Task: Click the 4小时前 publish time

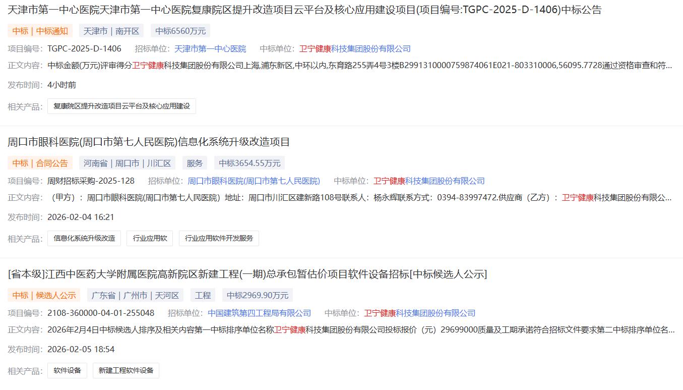Action: 62,85
